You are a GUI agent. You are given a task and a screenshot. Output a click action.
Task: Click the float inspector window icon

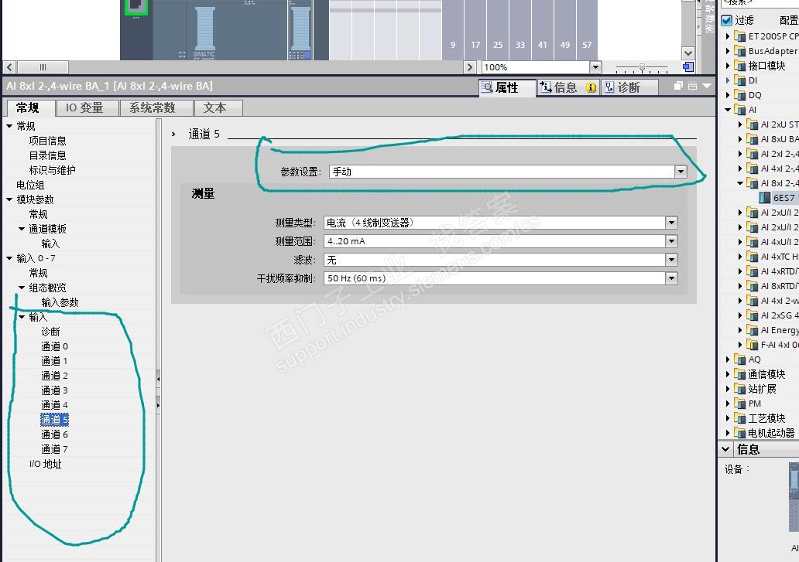pos(678,86)
